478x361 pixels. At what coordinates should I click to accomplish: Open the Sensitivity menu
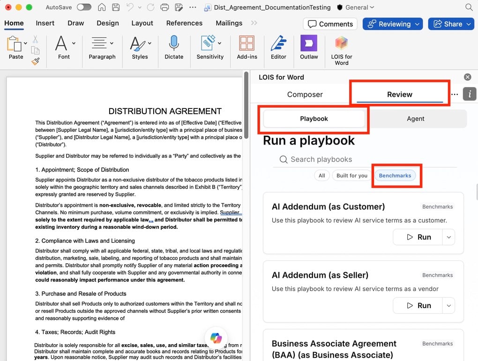click(x=210, y=47)
